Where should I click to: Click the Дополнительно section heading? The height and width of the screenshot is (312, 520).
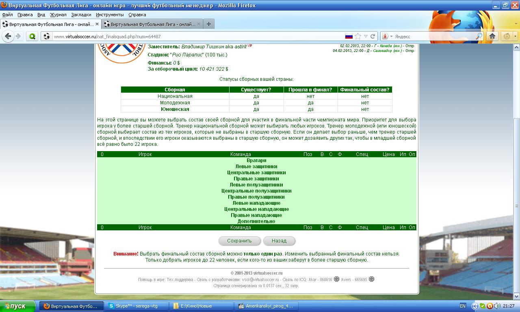tap(256, 221)
